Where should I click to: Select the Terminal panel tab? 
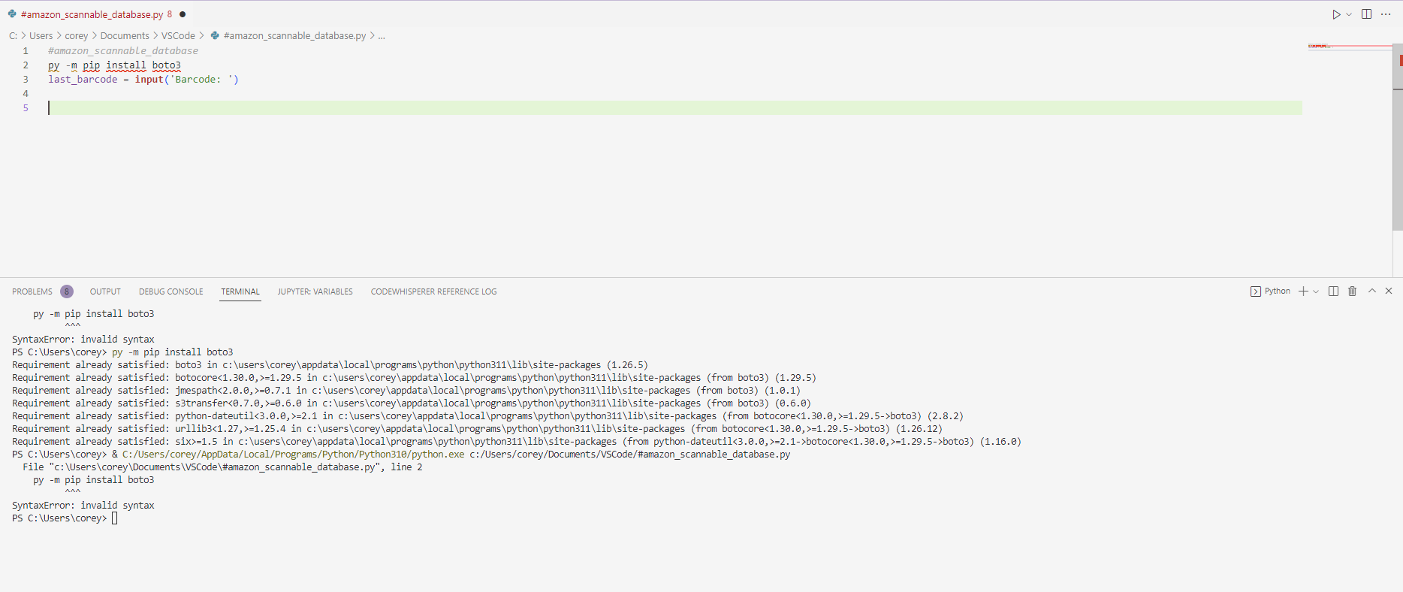point(240,291)
